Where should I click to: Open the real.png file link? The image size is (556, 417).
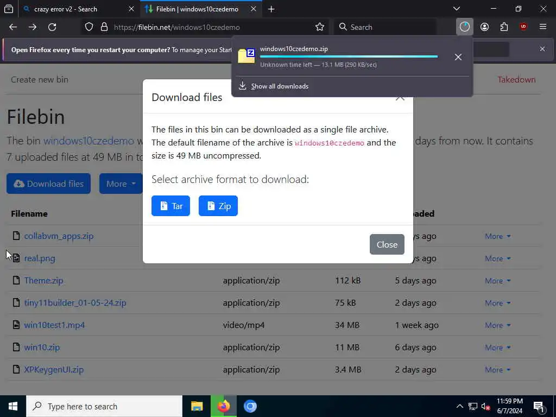pyautogui.click(x=40, y=258)
